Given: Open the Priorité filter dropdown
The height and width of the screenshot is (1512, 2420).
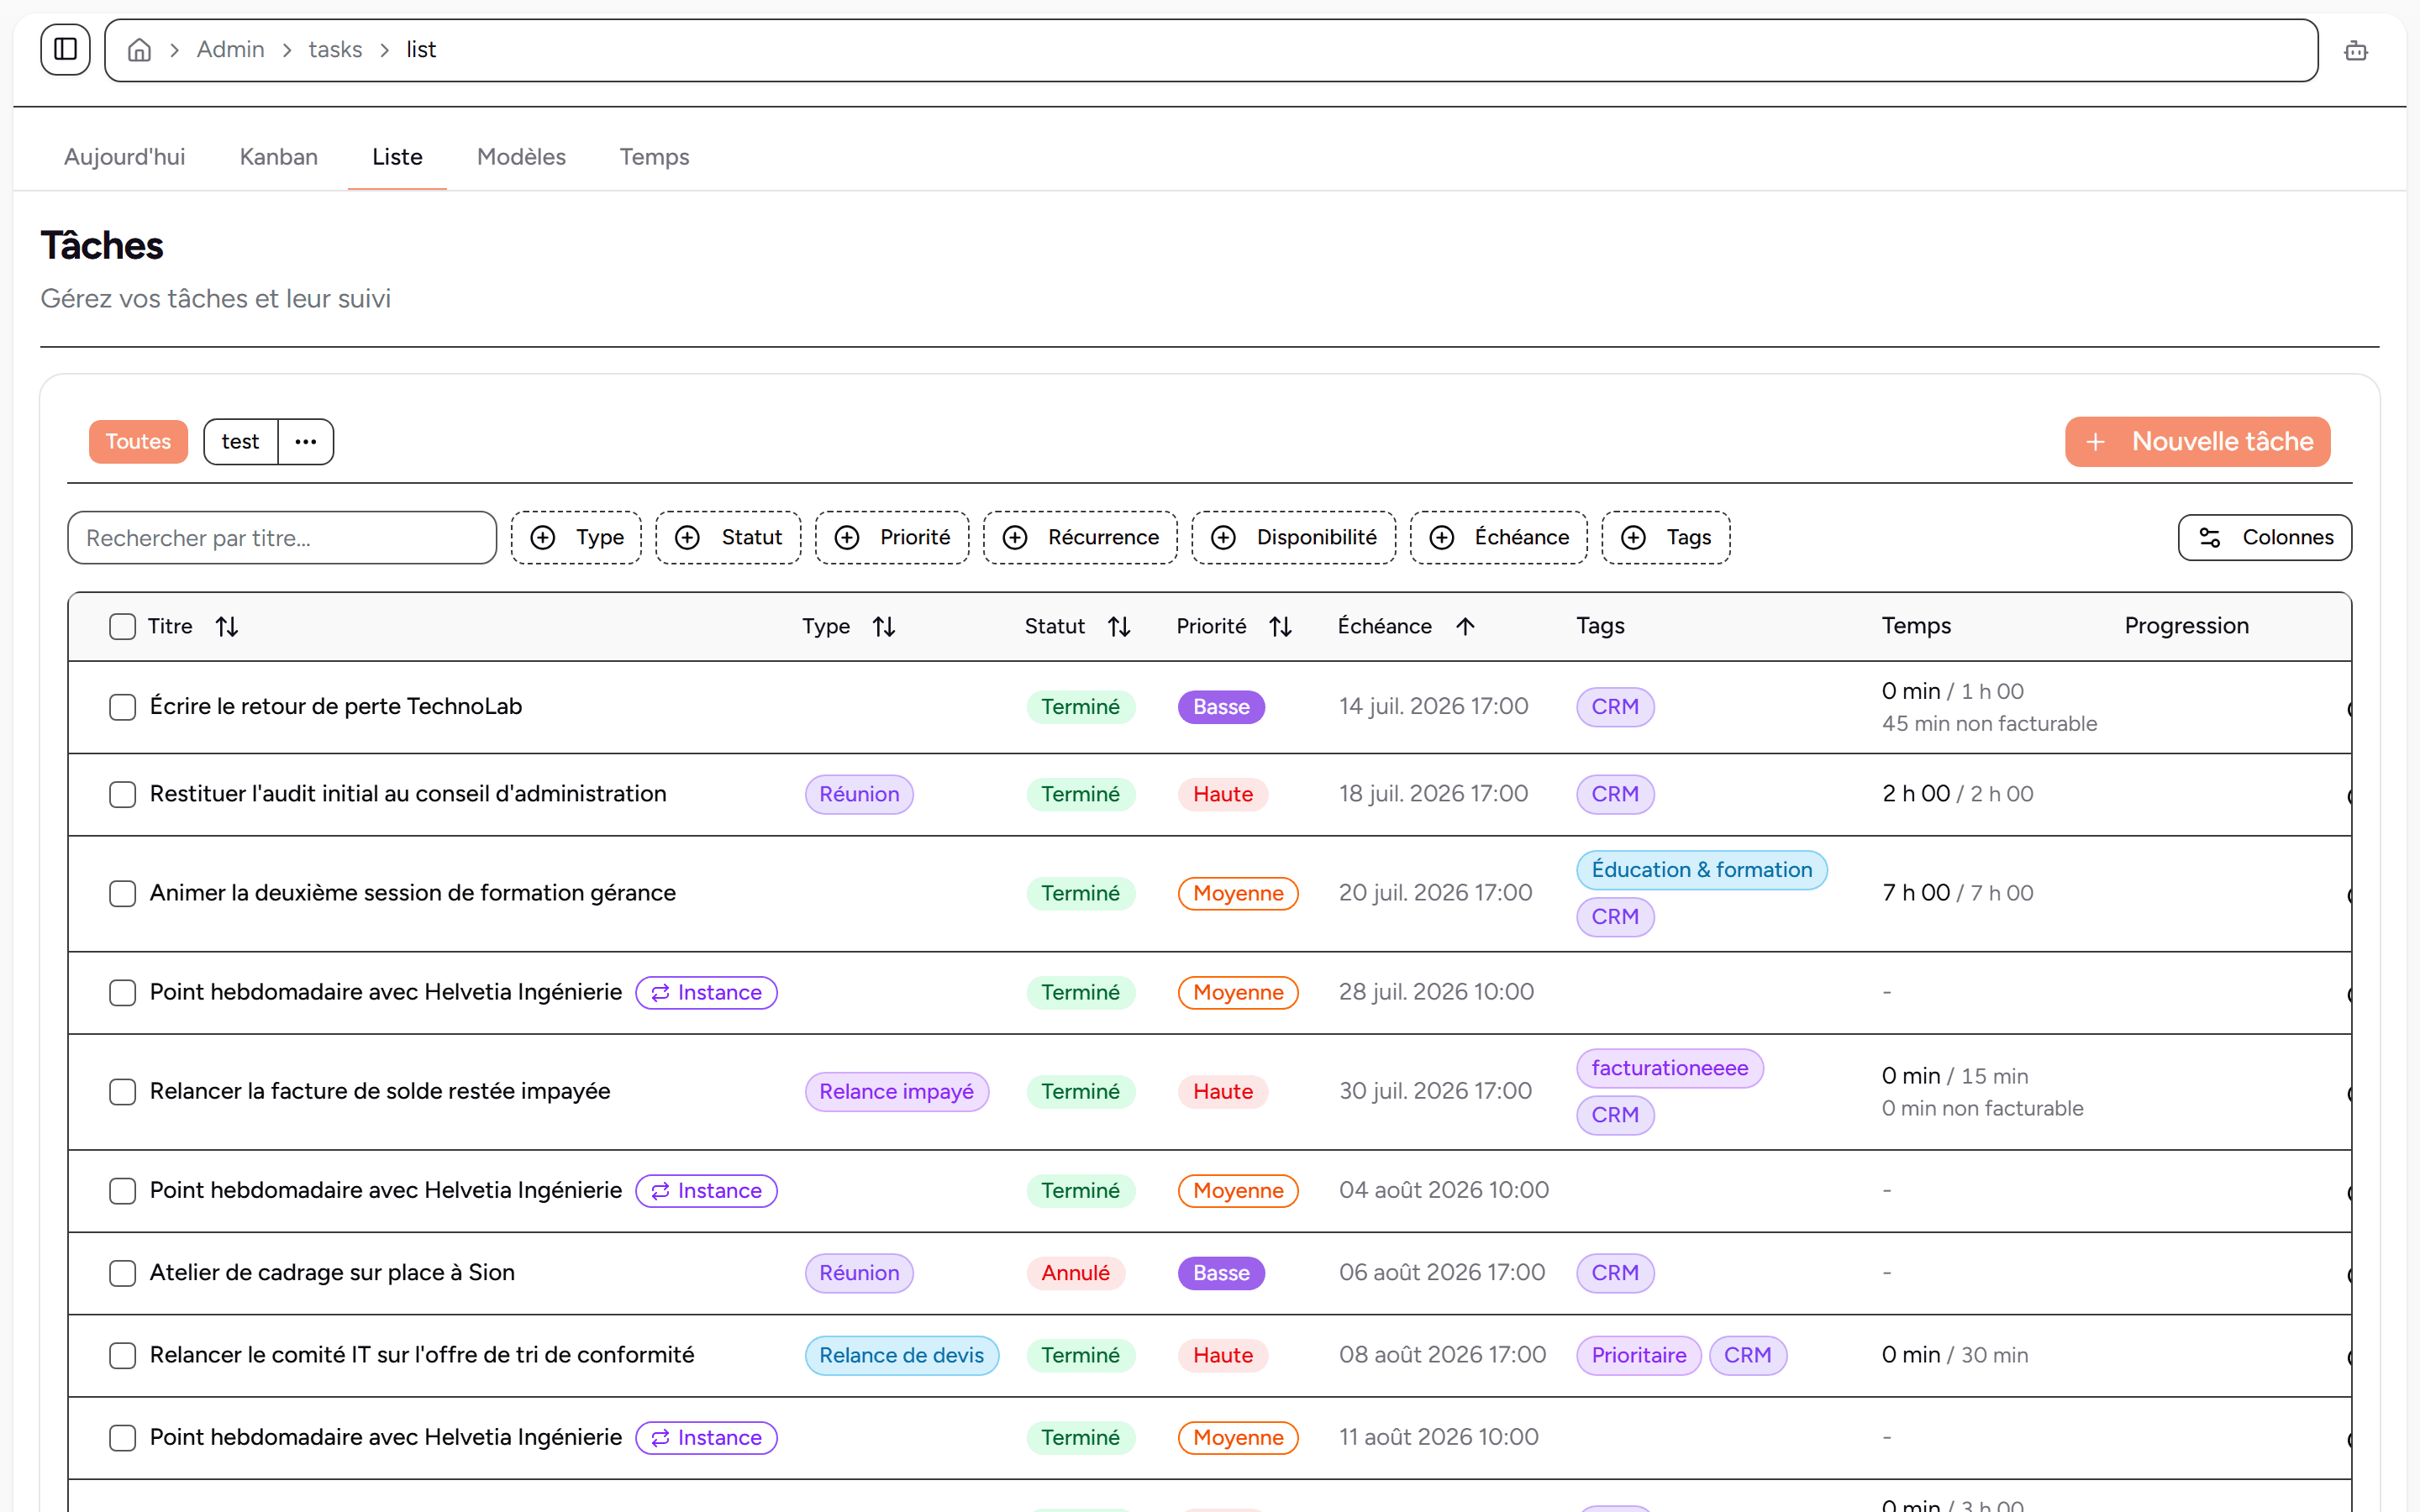Looking at the screenshot, I should (892, 538).
